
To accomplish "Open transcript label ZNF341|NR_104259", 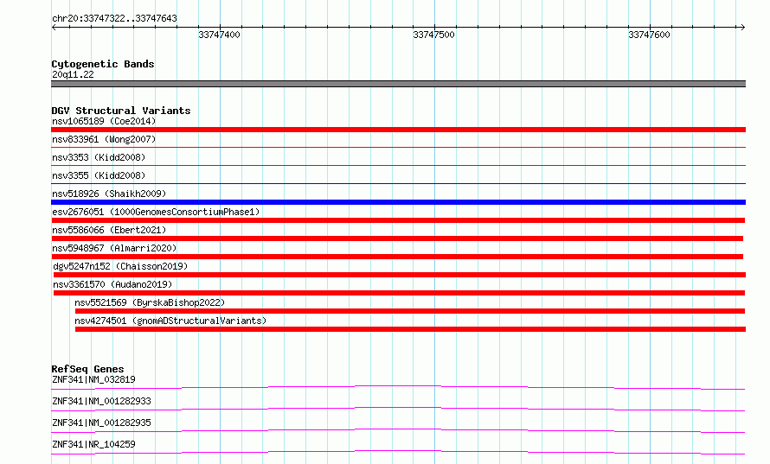I will pyautogui.click(x=93, y=444).
